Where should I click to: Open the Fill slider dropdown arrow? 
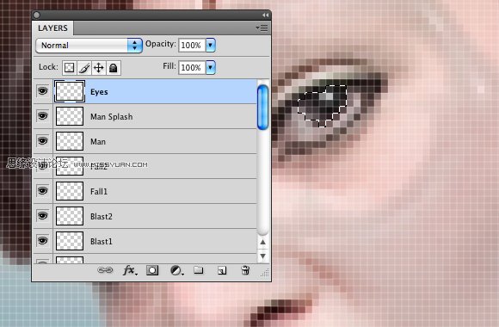coord(211,67)
